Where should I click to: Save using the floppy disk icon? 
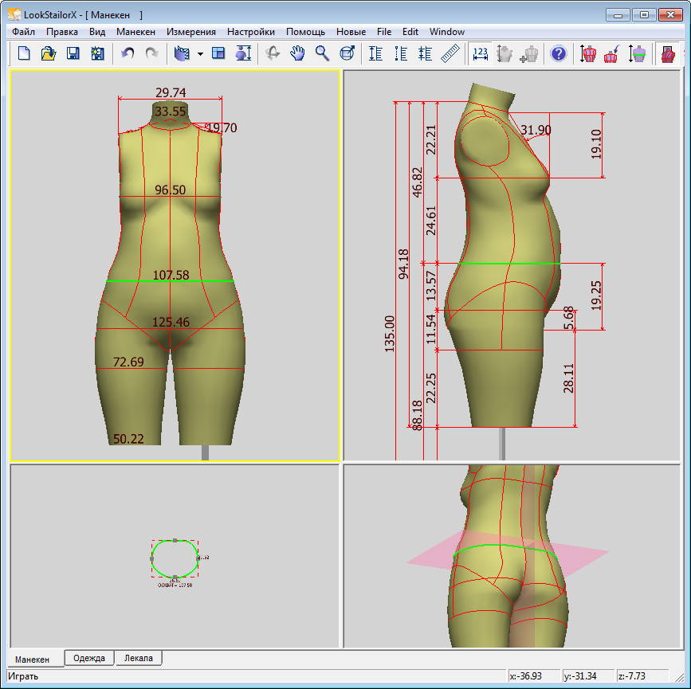pos(73,53)
